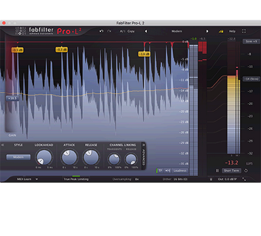Click the yellow MIDI/lock icon near Help
Image resolution: width=261 pixels, height=236 pixels.
pos(221,31)
